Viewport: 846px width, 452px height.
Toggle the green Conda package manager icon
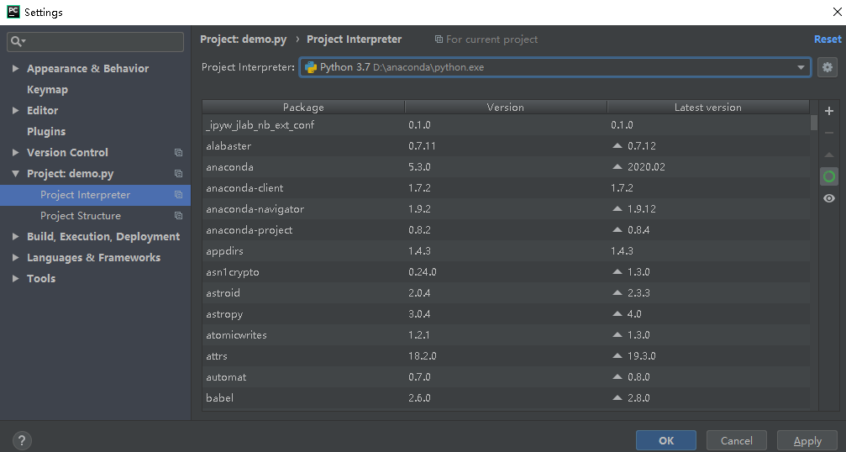(x=829, y=176)
